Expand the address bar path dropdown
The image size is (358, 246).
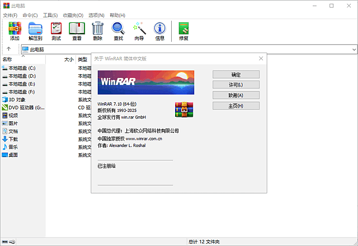click(354, 49)
